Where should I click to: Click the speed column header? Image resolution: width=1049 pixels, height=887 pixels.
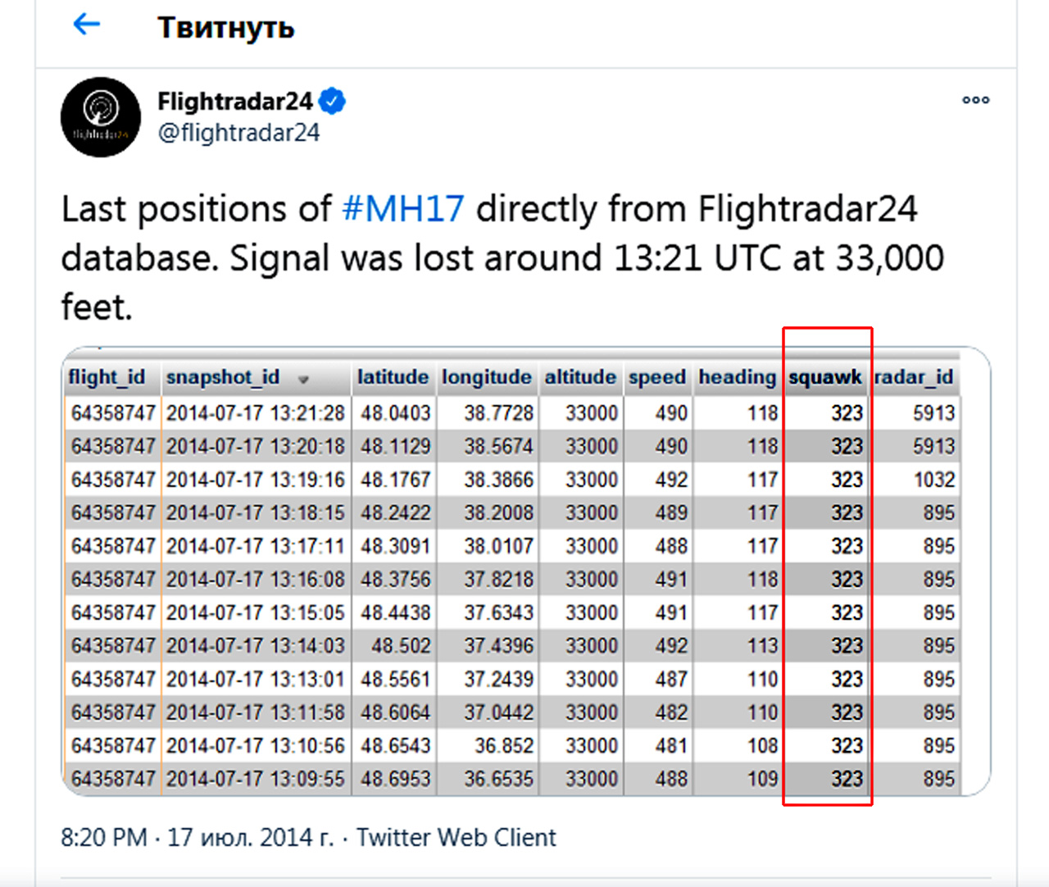[657, 377]
